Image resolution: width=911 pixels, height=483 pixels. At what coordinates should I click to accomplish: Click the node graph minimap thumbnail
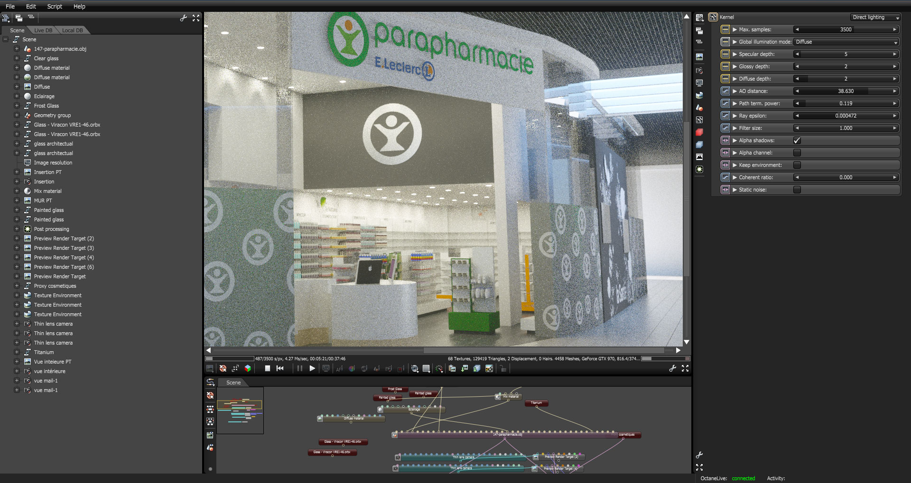pyautogui.click(x=240, y=410)
